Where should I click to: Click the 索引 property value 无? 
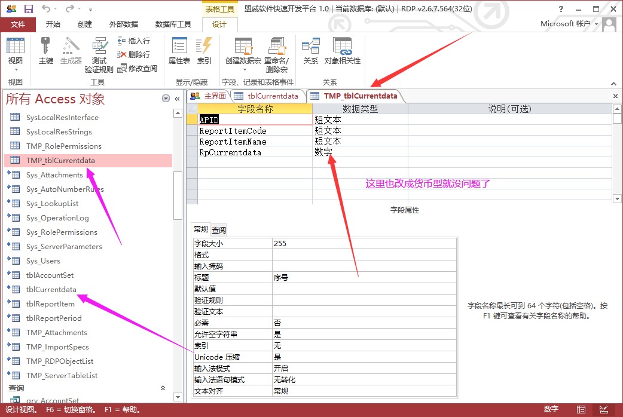[364, 345]
